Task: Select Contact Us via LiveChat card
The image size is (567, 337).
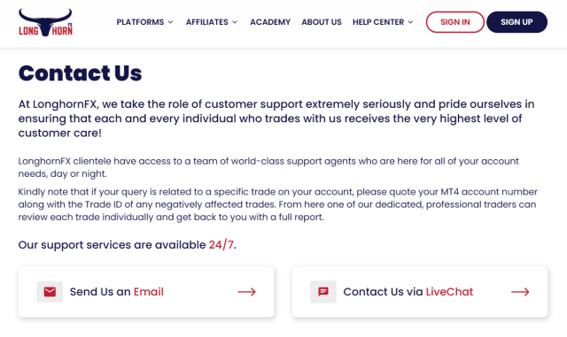Action: click(x=420, y=292)
